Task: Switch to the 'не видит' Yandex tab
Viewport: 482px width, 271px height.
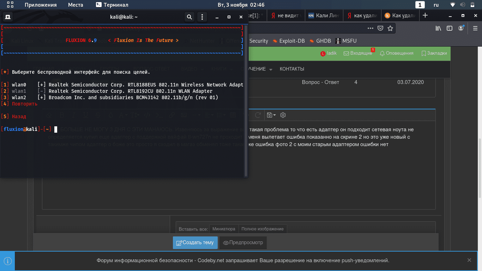Action: pos(285,16)
